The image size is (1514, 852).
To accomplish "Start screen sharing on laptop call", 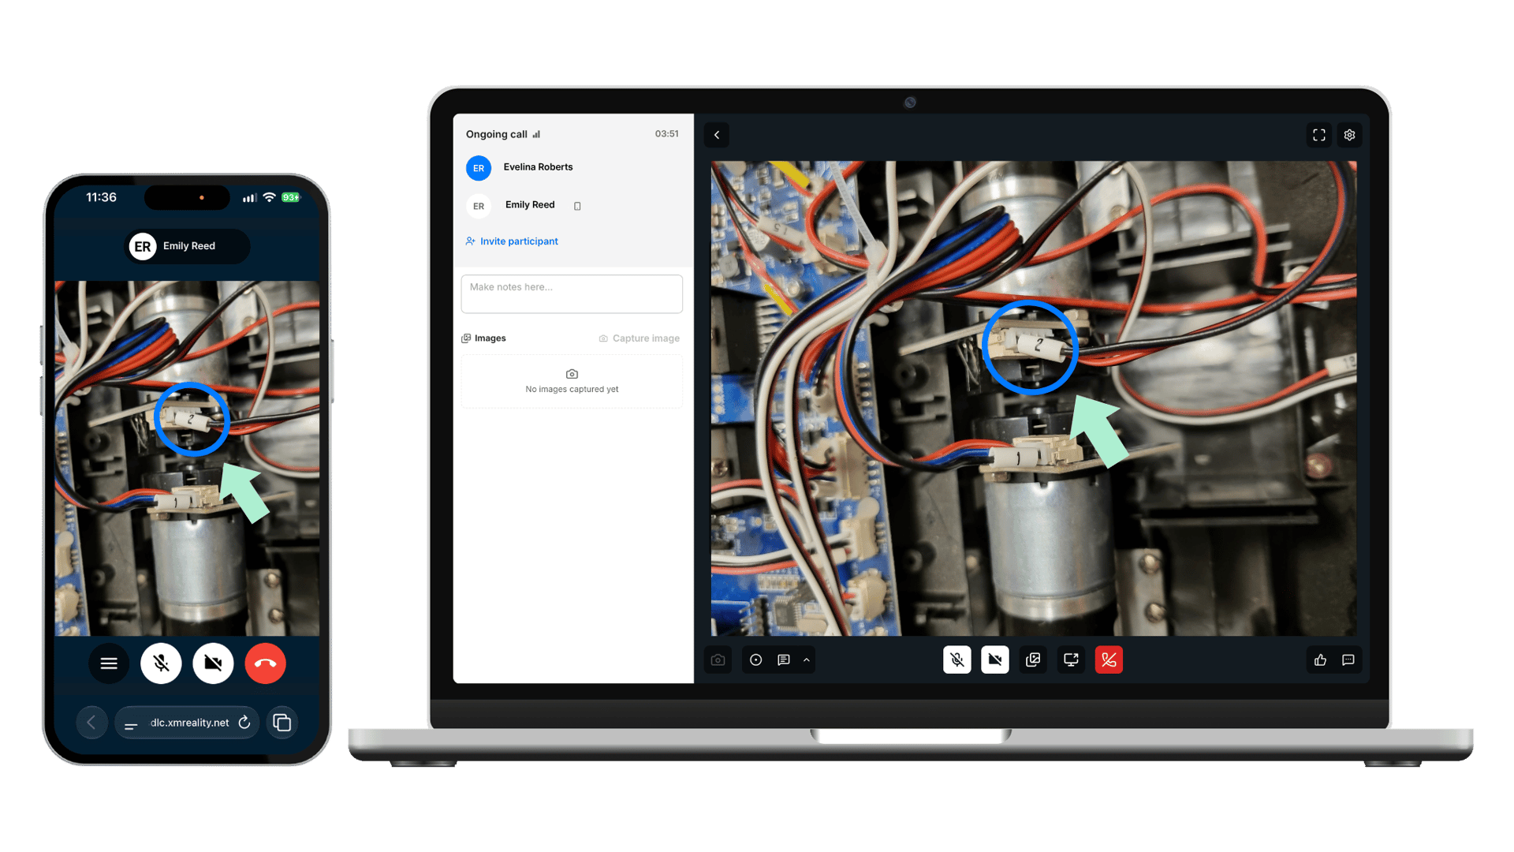I will (x=1071, y=660).
